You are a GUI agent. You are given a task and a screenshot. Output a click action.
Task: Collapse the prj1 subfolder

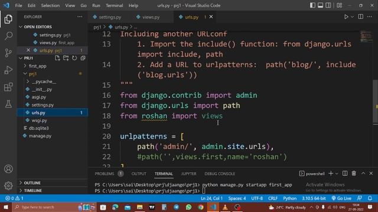pos(53,74)
